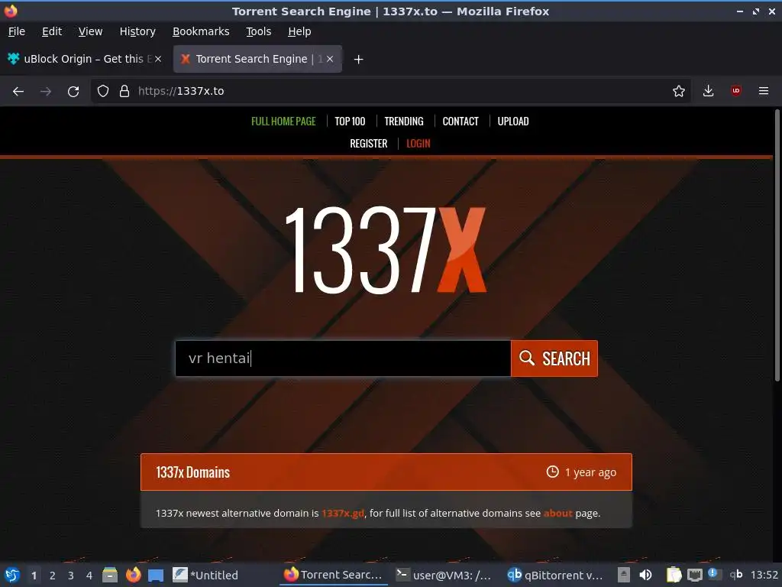Switch to workspace 3
782x587 pixels.
(x=71, y=576)
